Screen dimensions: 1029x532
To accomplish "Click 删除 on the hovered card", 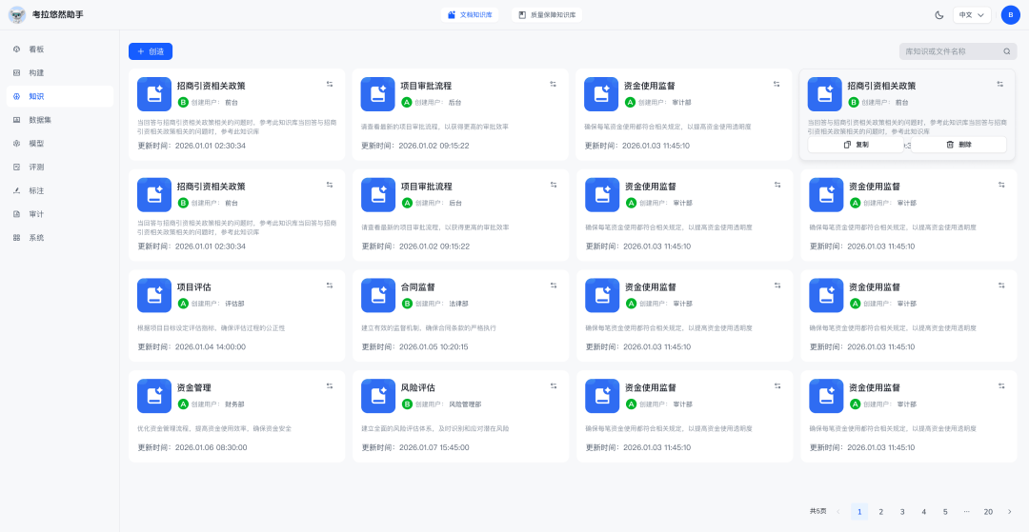I will (x=958, y=145).
